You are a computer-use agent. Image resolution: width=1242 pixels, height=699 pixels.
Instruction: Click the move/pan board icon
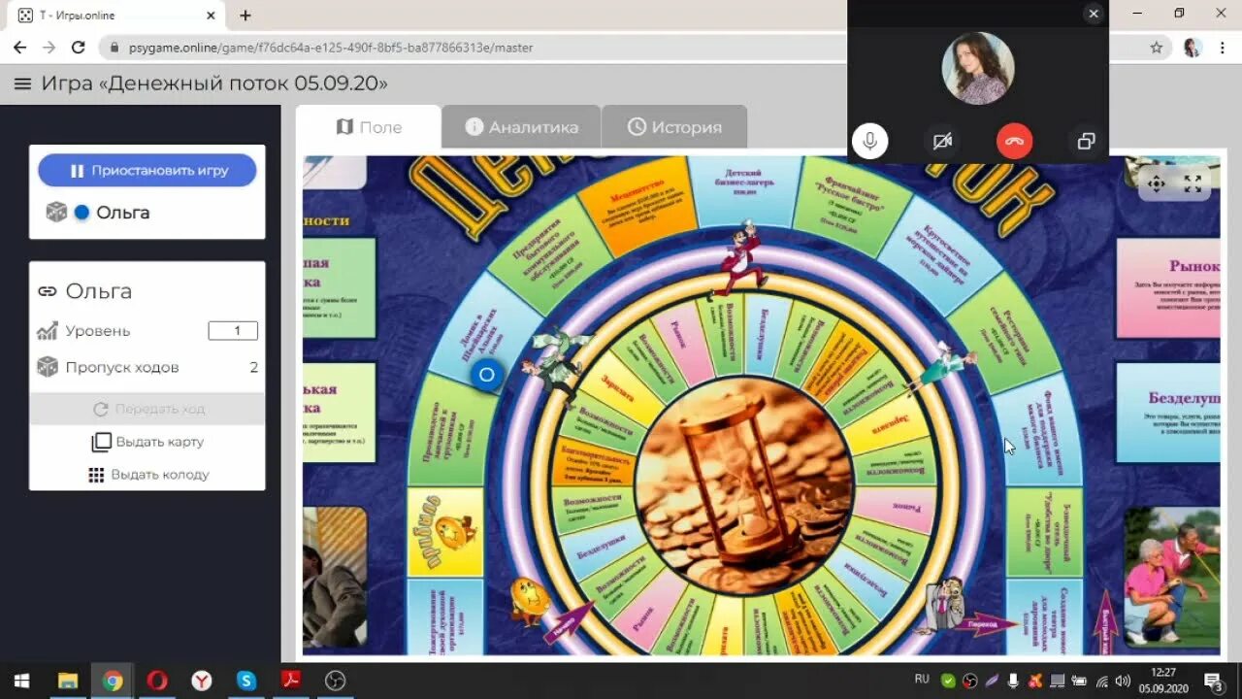tap(1156, 183)
